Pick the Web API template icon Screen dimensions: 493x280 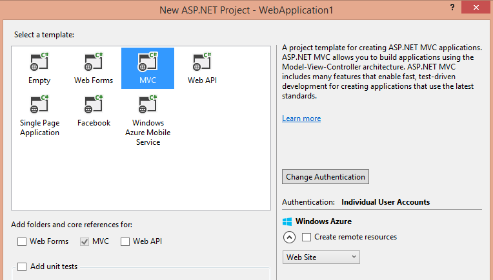(203, 62)
